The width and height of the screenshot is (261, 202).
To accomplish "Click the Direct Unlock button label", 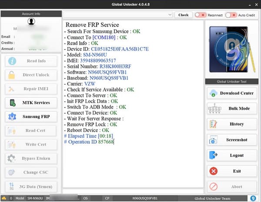I will tap(36, 75).
